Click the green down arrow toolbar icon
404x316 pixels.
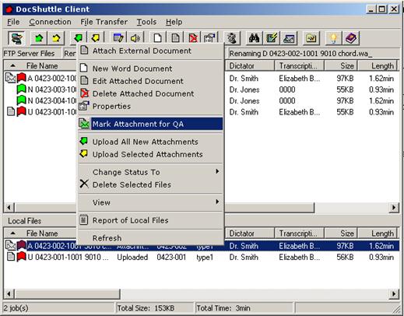click(x=79, y=38)
